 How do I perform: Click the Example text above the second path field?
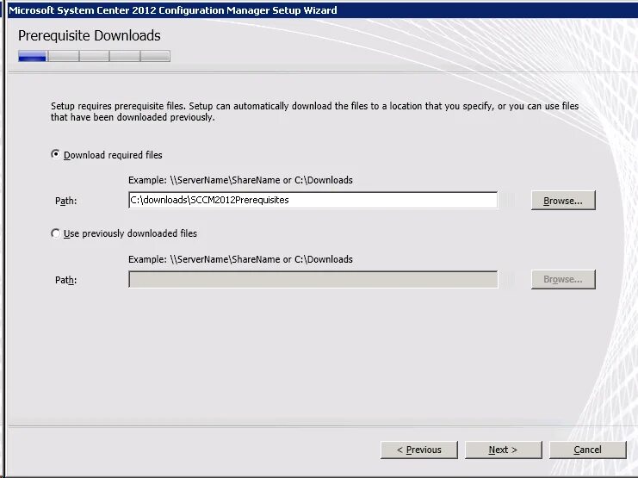[240, 259]
